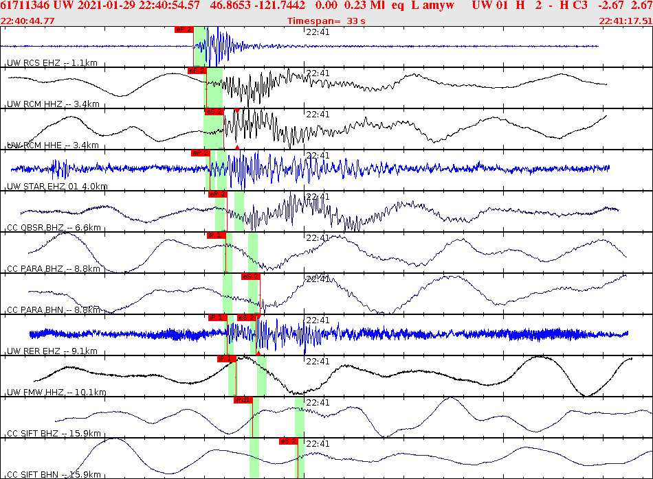This screenshot has width=653, height=479.
Task: Select the iPd1 pick flag on CC SIFT BHZ
Action: pyautogui.click(x=242, y=400)
